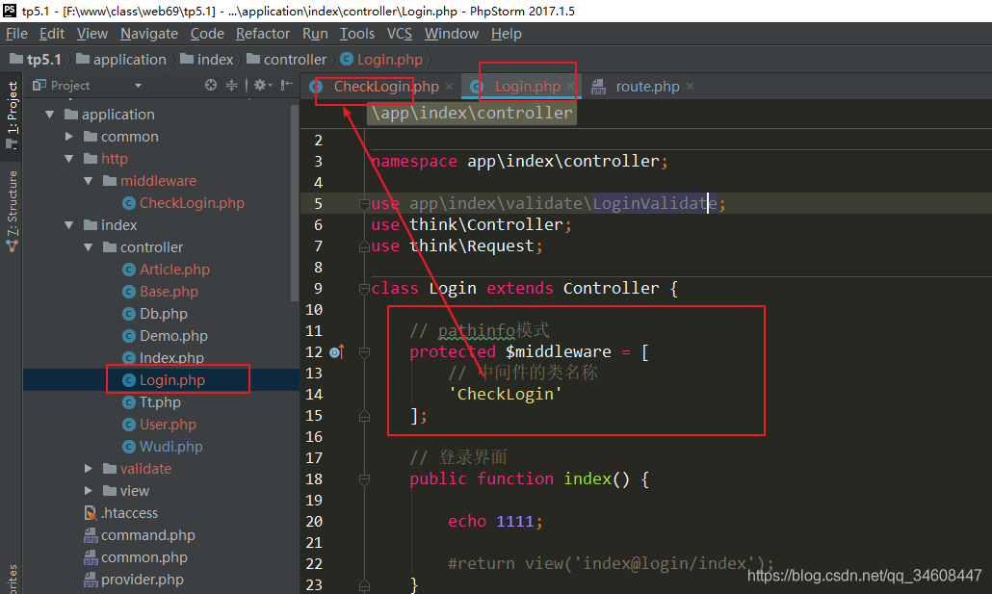Expand the common folder
The width and height of the screenshot is (992, 594).
69,137
